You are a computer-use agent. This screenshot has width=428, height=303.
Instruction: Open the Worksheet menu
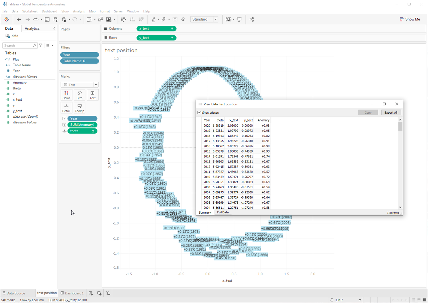point(30,11)
